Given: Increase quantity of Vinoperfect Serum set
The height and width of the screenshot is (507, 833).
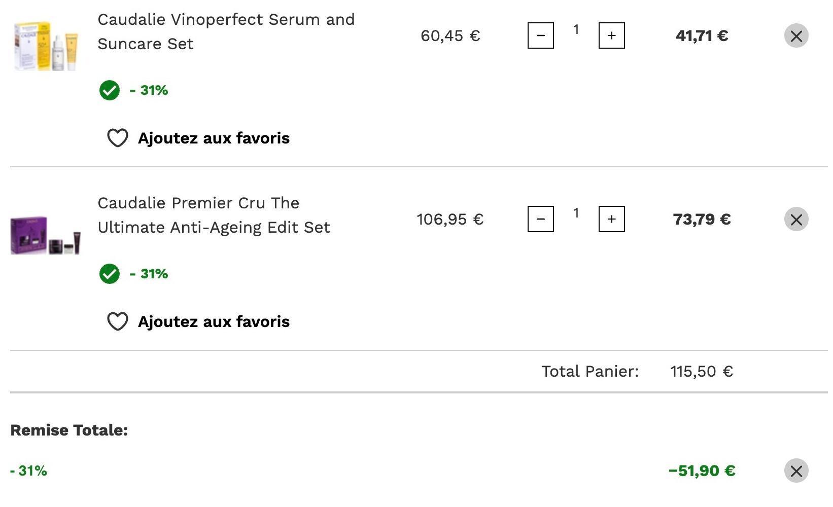Looking at the screenshot, I should pos(611,35).
